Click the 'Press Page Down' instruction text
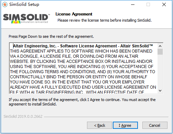 click(x=51, y=36)
